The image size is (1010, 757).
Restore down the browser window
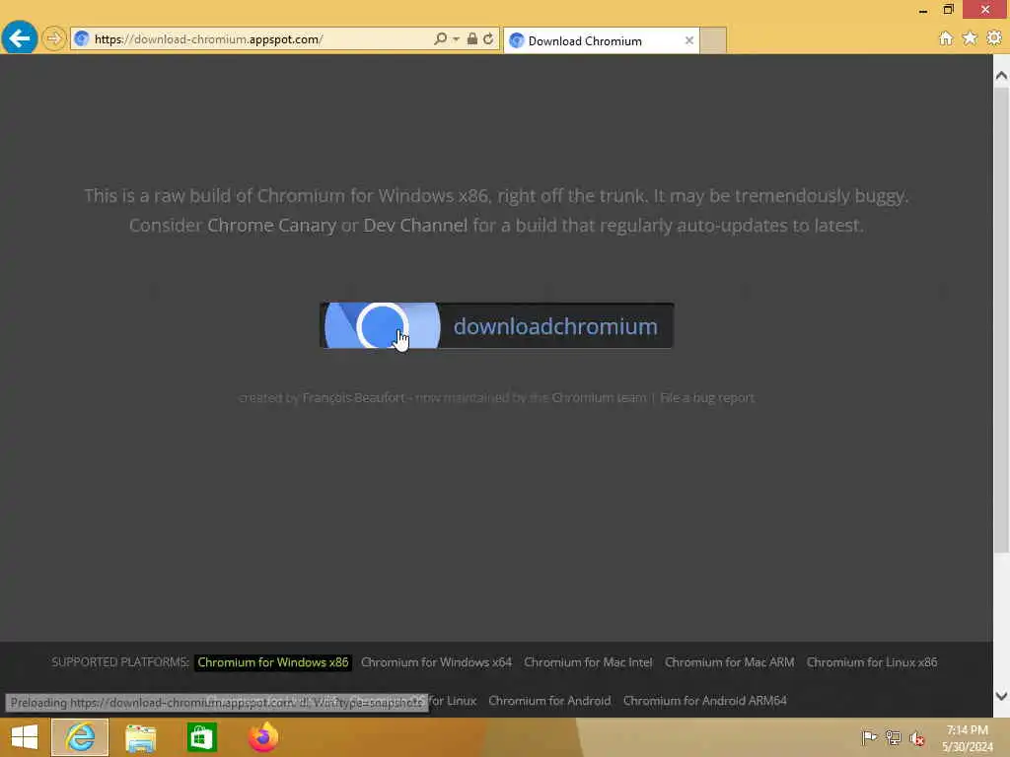[948, 9]
